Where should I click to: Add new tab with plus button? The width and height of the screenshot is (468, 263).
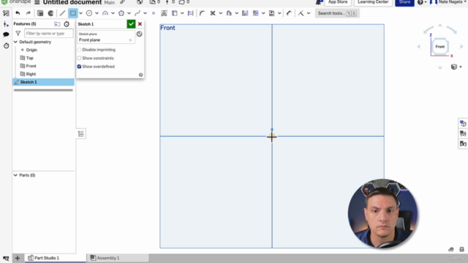click(18, 258)
